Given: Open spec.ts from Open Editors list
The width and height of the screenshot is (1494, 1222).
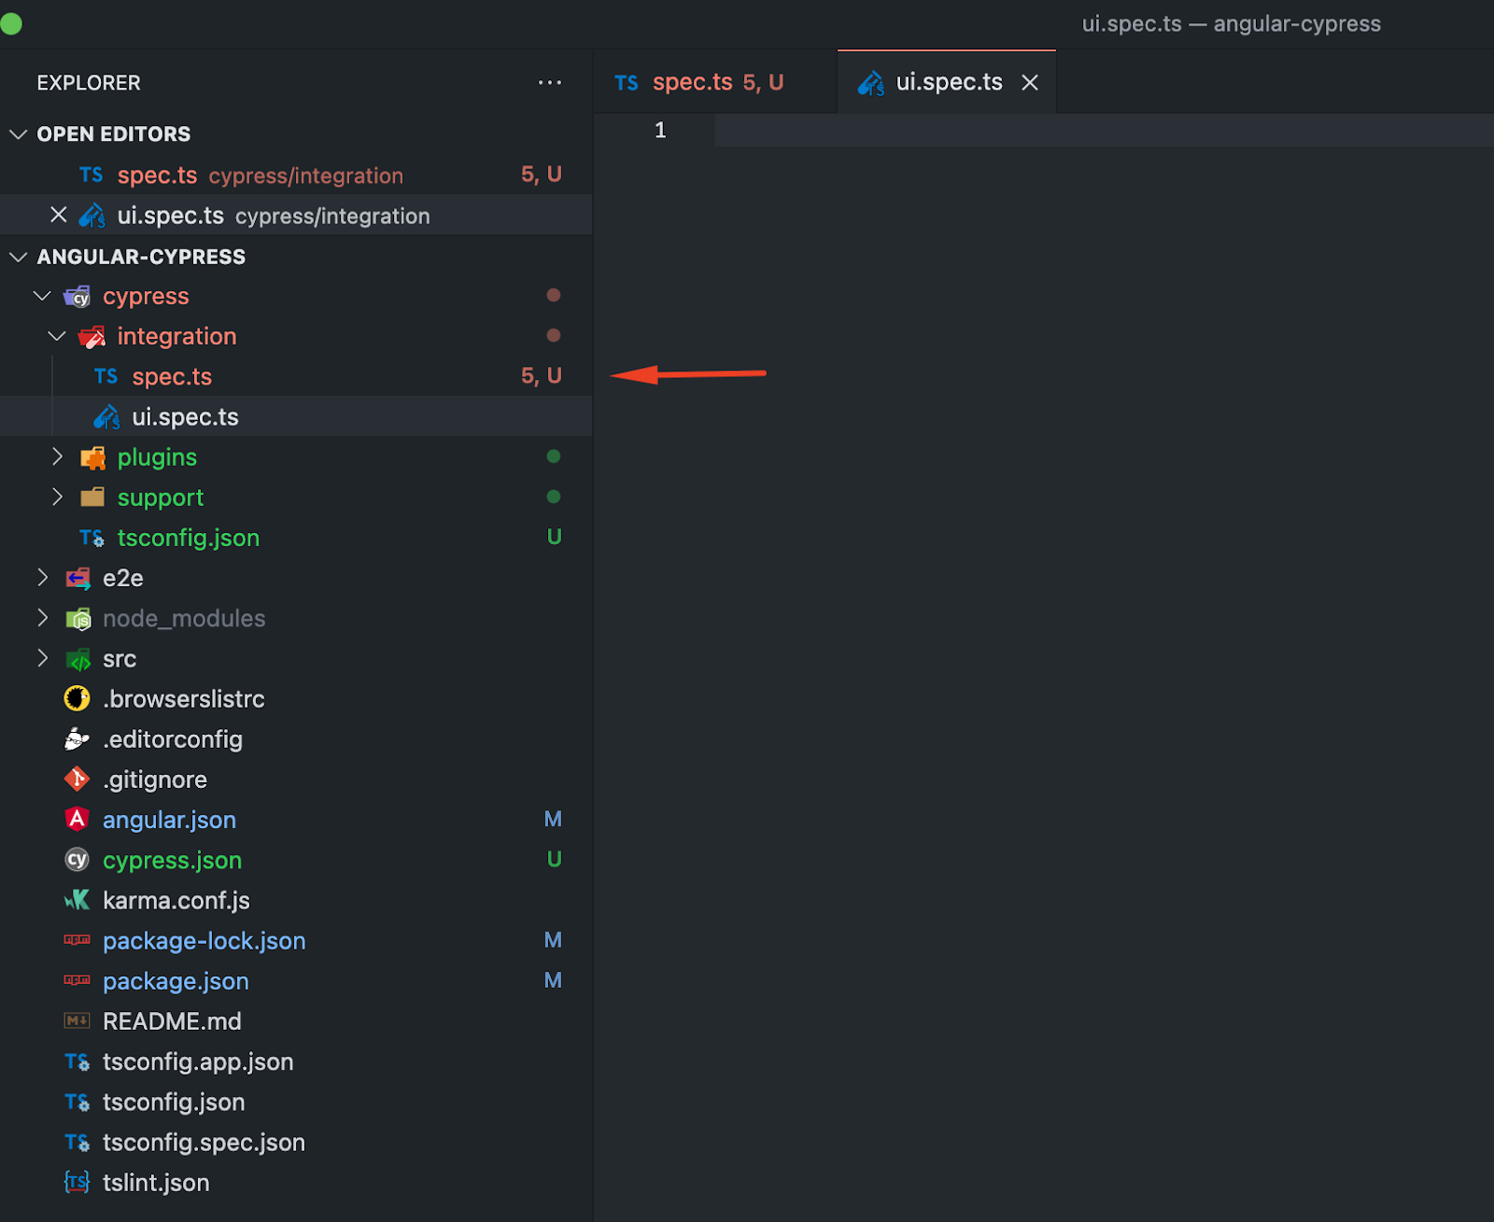Looking at the screenshot, I should click(296, 175).
